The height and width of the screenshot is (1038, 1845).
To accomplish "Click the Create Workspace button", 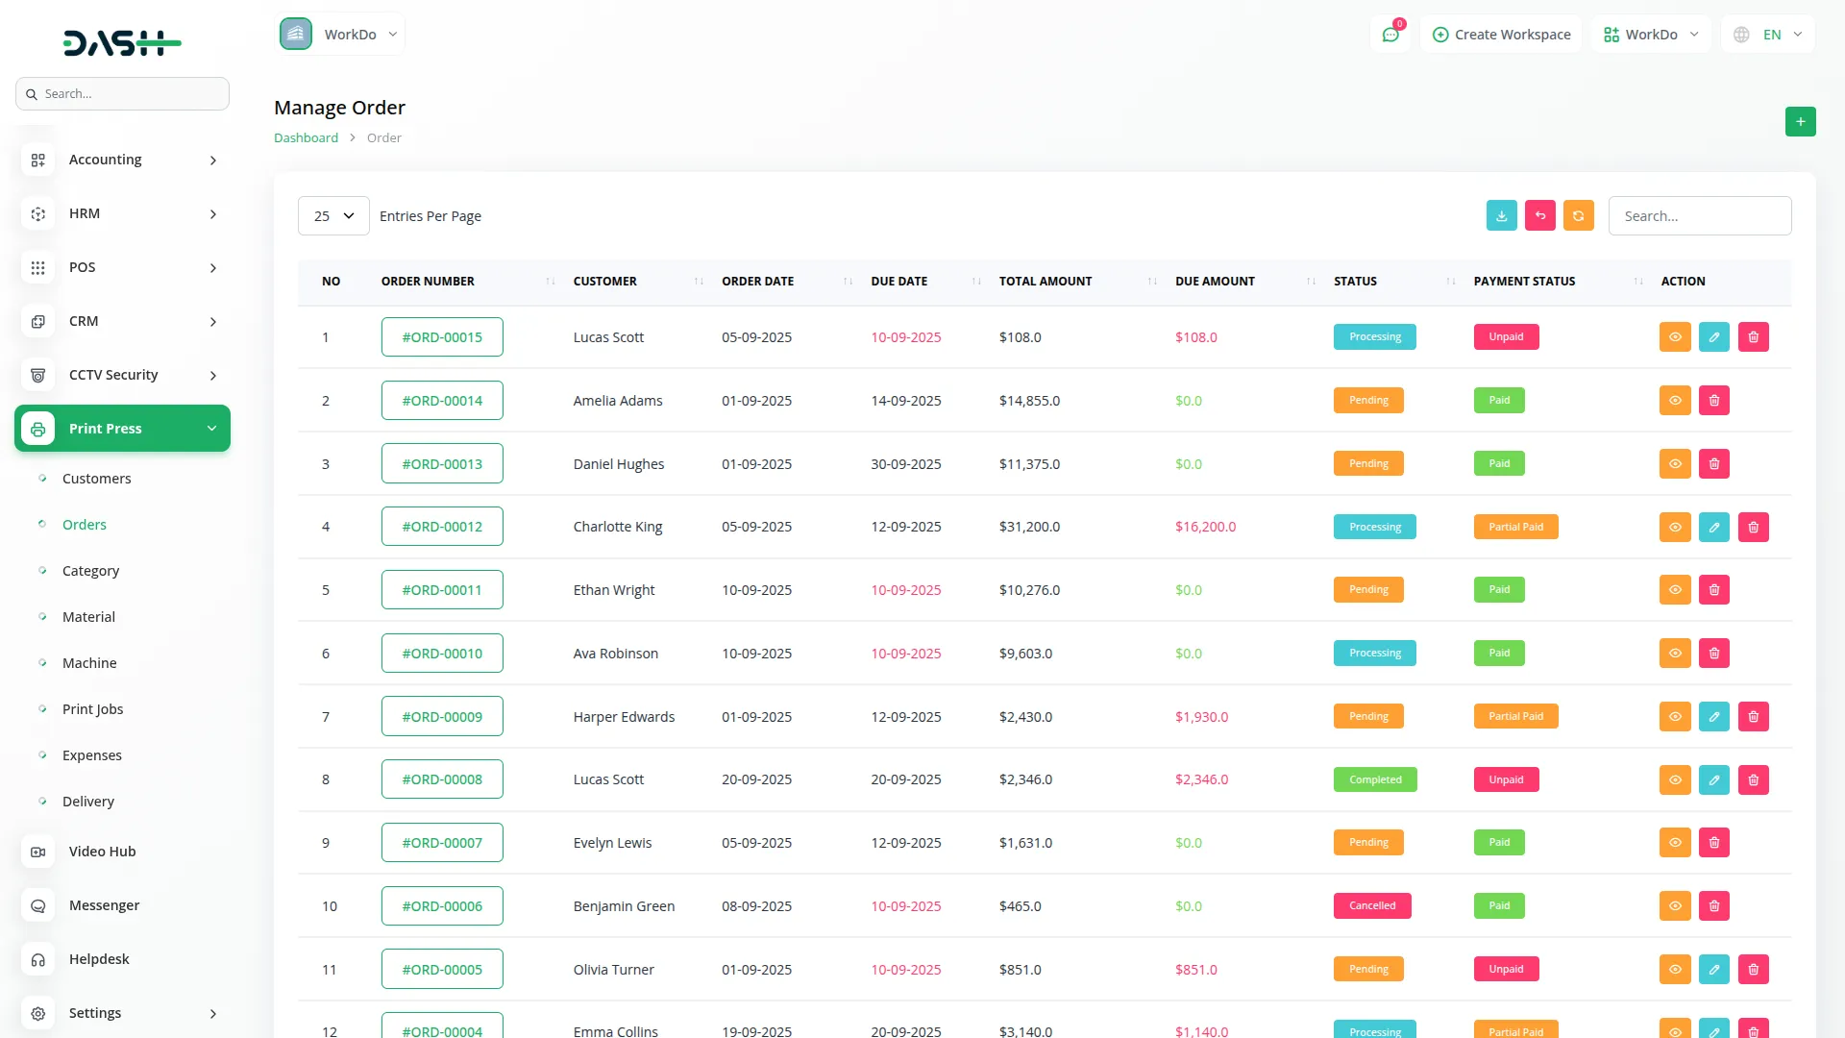I will (1501, 35).
